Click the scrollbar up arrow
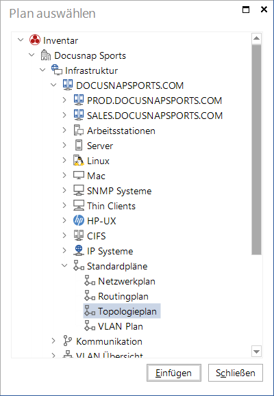This screenshot has height=396, width=274. click(257, 38)
